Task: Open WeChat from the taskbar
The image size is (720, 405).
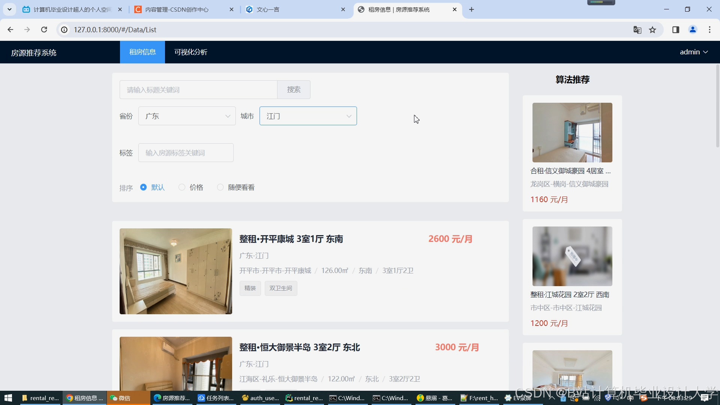Action: (x=121, y=398)
